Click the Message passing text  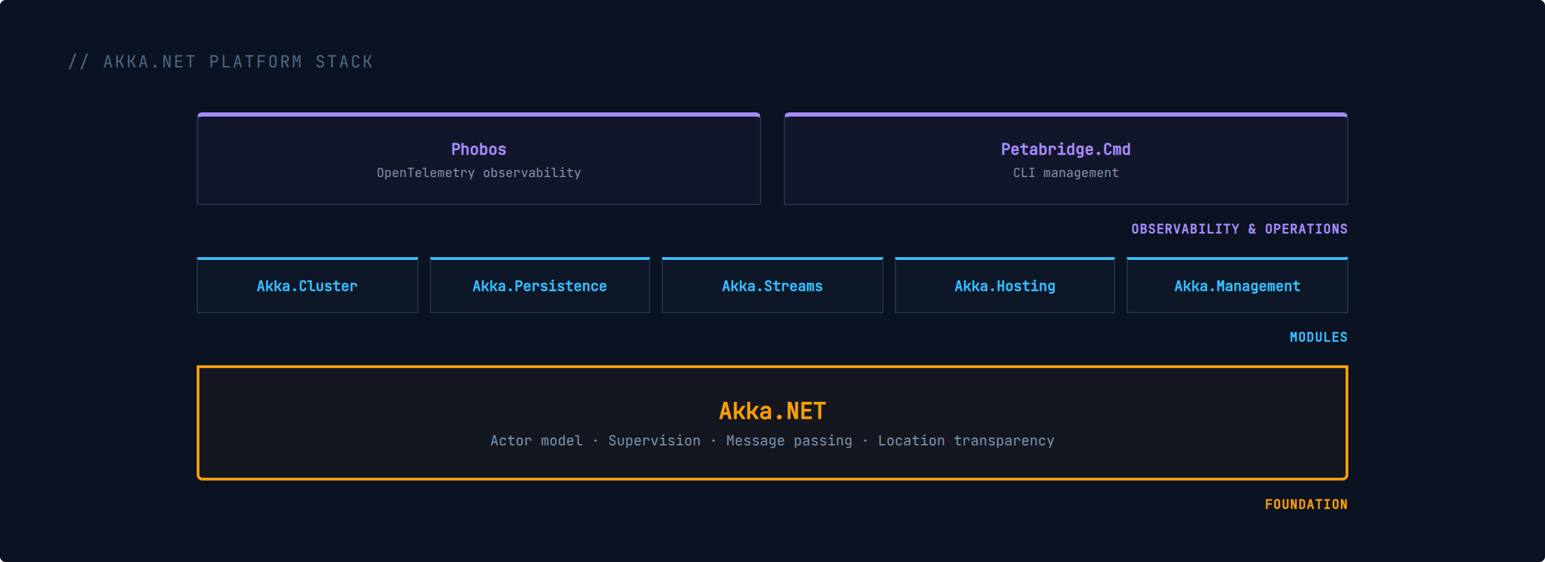click(x=789, y=440)
